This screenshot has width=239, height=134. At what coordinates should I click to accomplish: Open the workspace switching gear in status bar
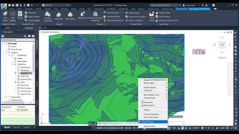(202, 128)
